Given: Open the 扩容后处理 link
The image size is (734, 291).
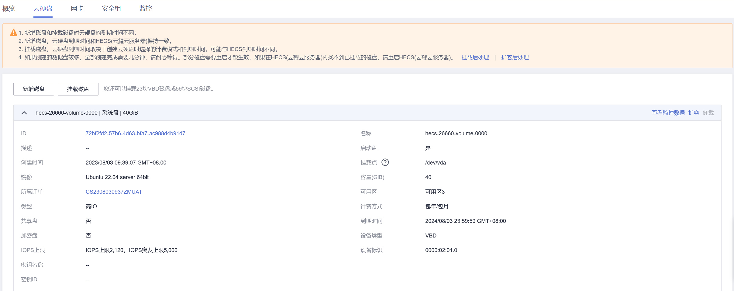Looking at the screenshot, I should tap(515, 57).
